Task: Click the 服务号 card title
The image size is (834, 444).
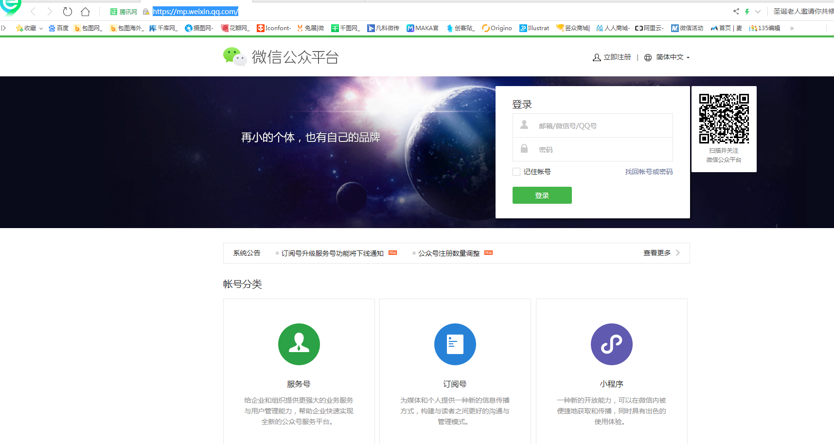Action: (x=299, y=384)
